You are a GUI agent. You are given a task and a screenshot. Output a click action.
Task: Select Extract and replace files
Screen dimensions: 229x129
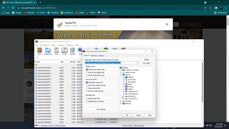95,70
